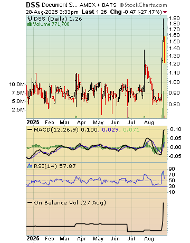Click the DSS ticker symbol title
Image resolution: width=190 pixels, height=243 pixels.
pos(33,5)
